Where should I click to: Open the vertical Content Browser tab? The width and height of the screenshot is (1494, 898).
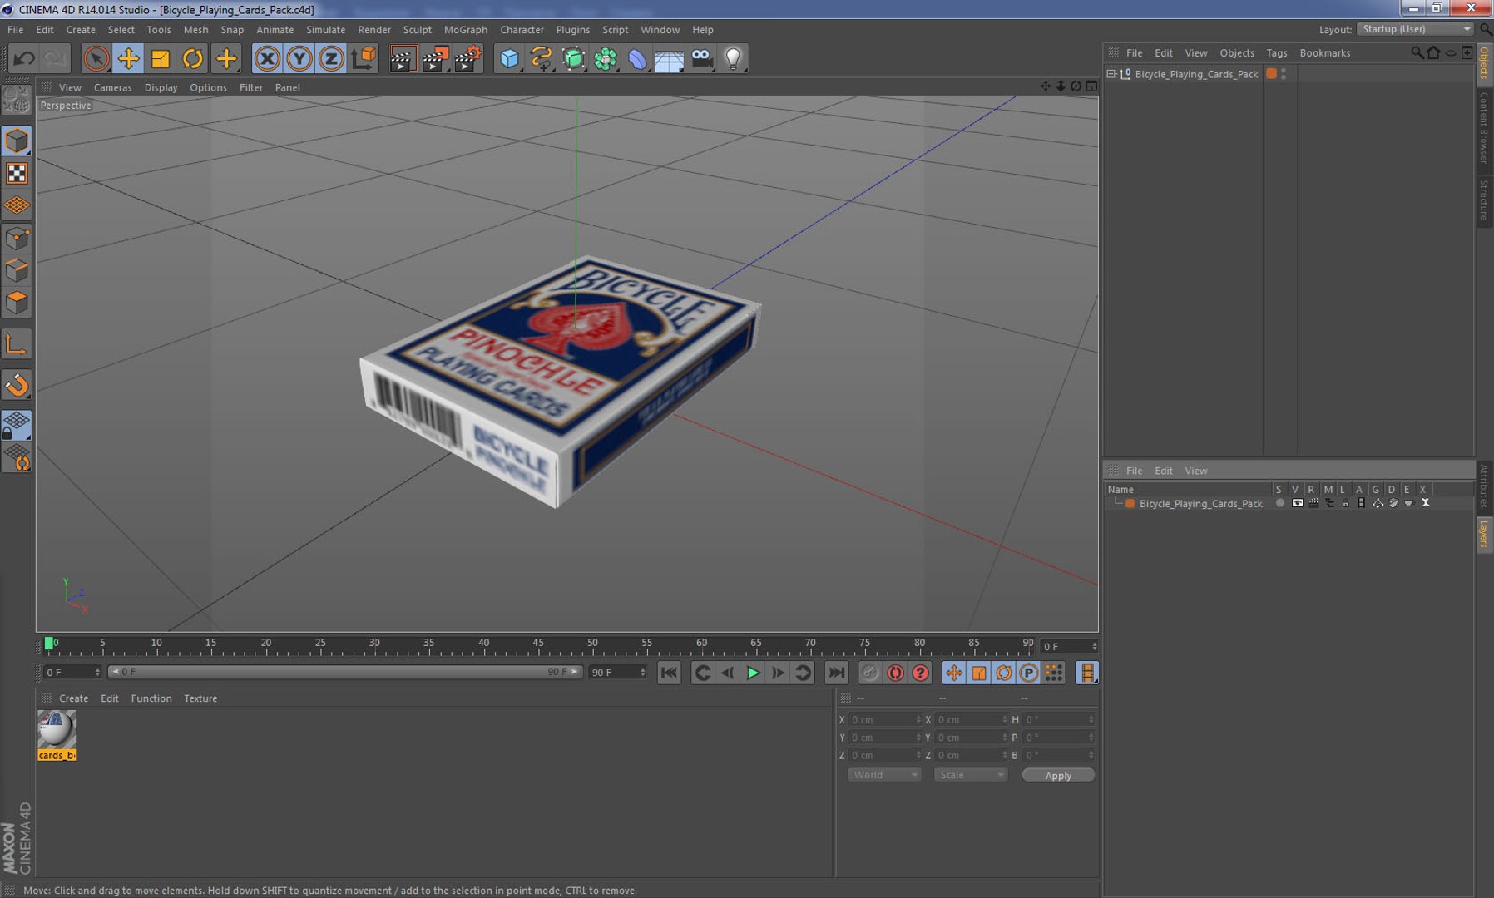click(1484, 128)
